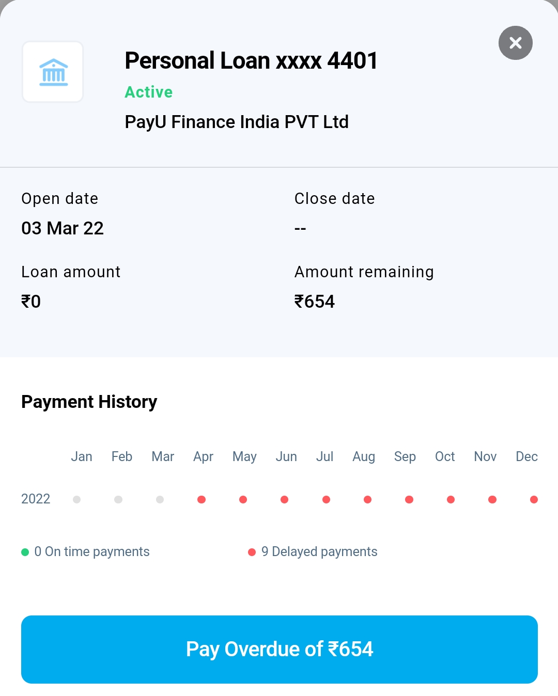Click the October 2022 red payment dot
This screenshot has height=696, width=558.
[451, 499]
